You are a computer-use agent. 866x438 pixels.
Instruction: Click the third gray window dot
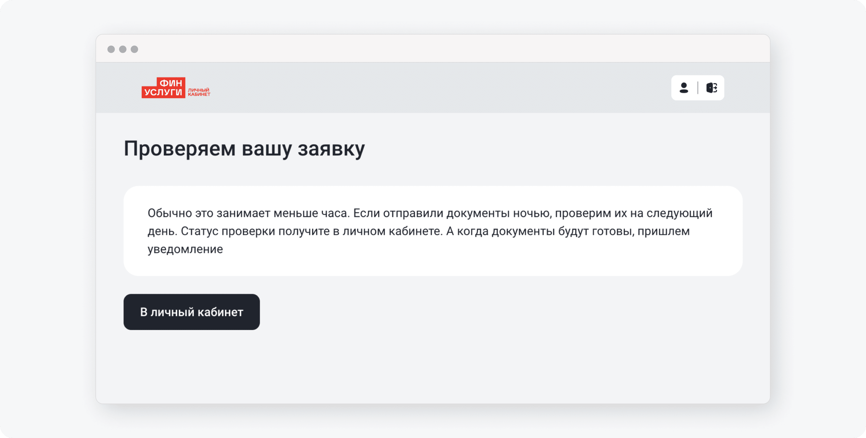(x=135, y=49)
